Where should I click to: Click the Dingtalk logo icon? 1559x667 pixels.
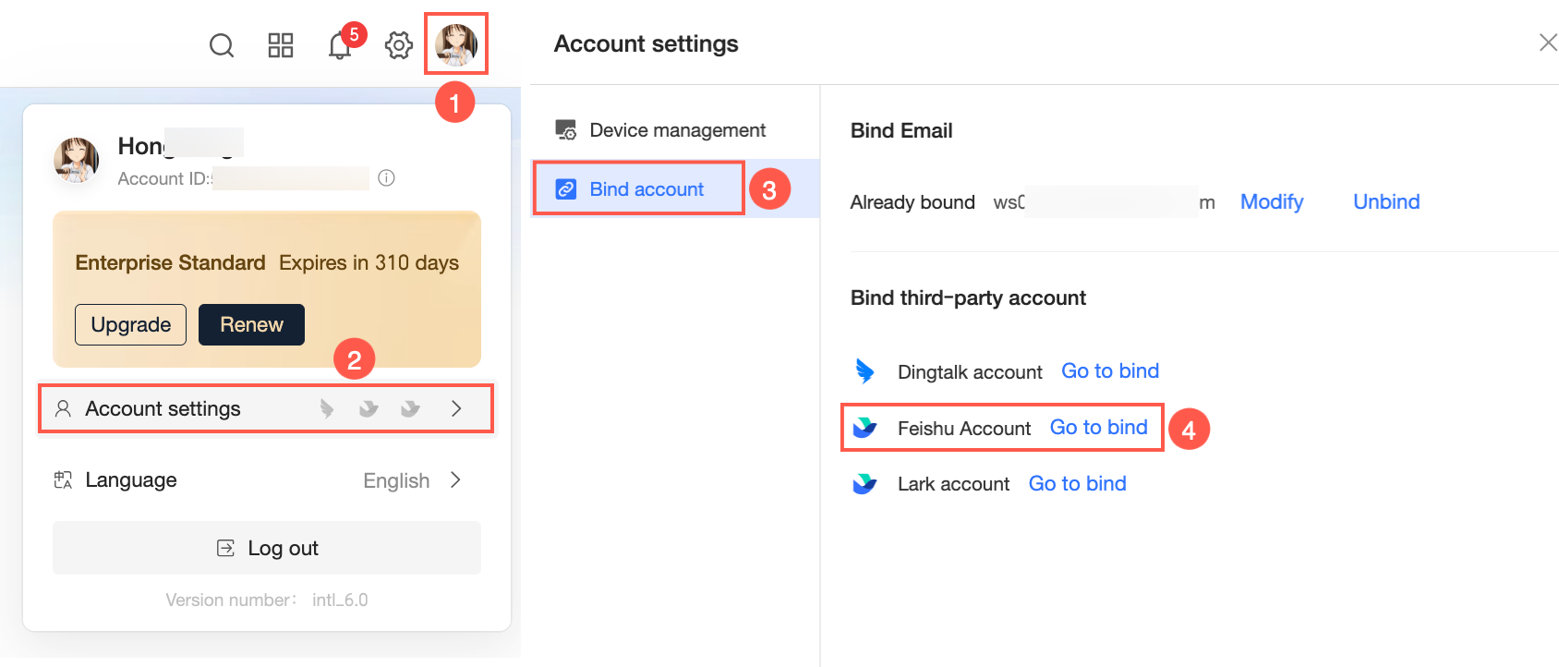coord(864,371)
